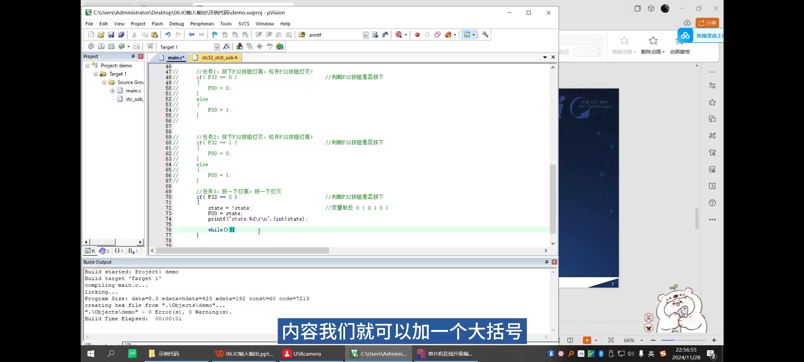Download to flash with the LOAD icon

click(150, 46)
